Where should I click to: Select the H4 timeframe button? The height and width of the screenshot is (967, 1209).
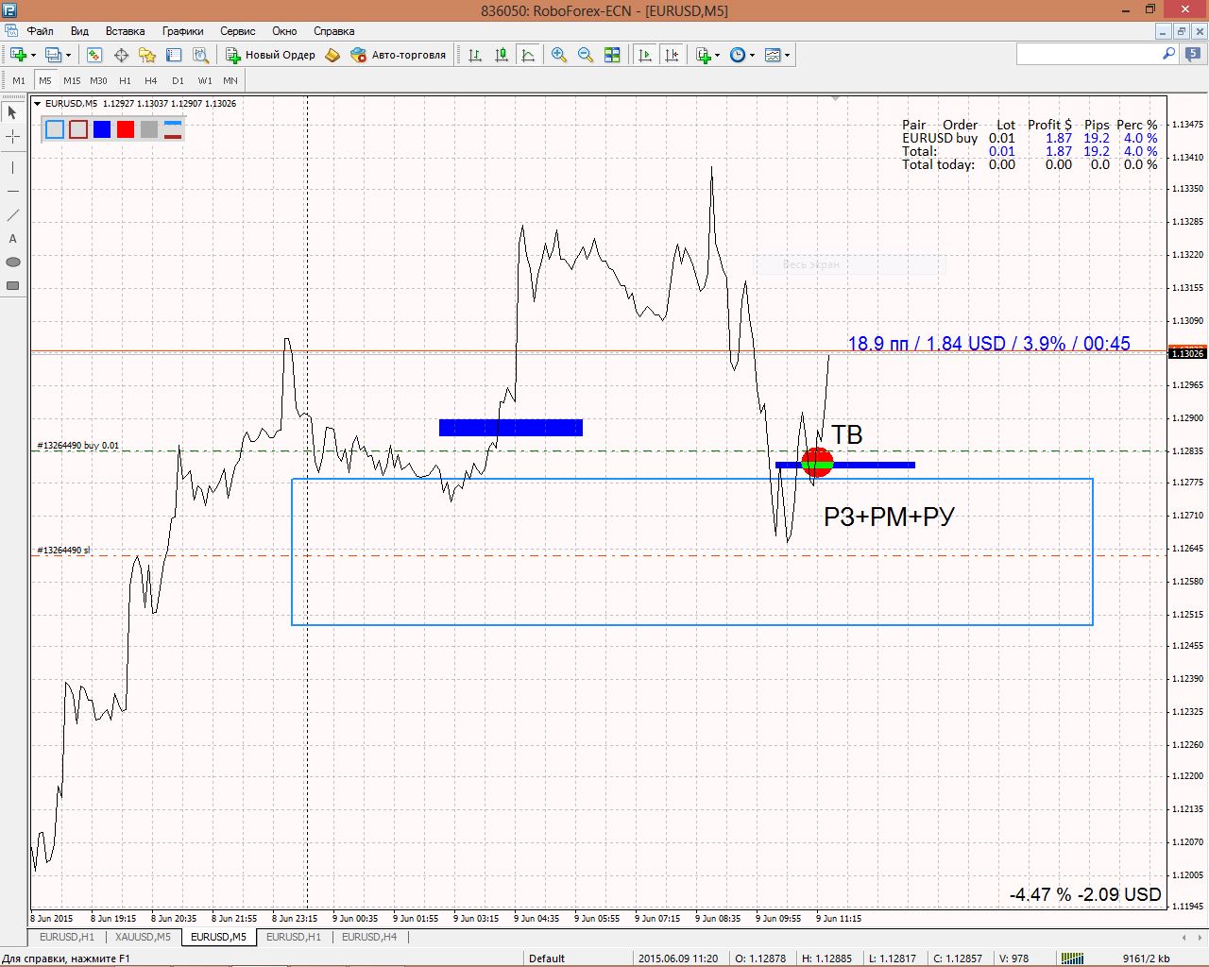[151, 81]
